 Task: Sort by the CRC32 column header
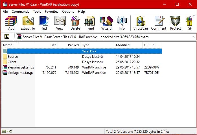click(152, 45)
